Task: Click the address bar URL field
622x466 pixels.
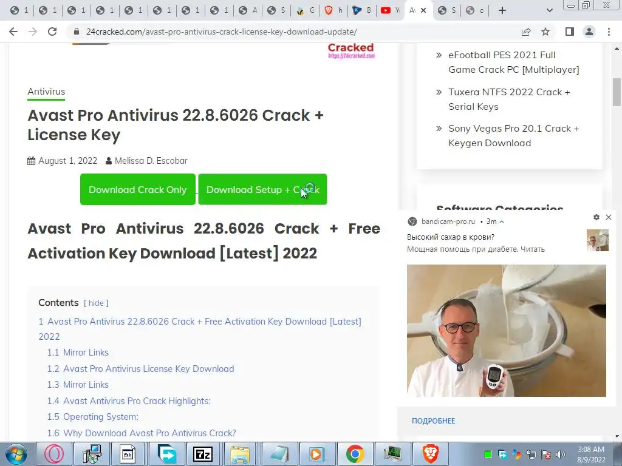Action: pos(293,32)
